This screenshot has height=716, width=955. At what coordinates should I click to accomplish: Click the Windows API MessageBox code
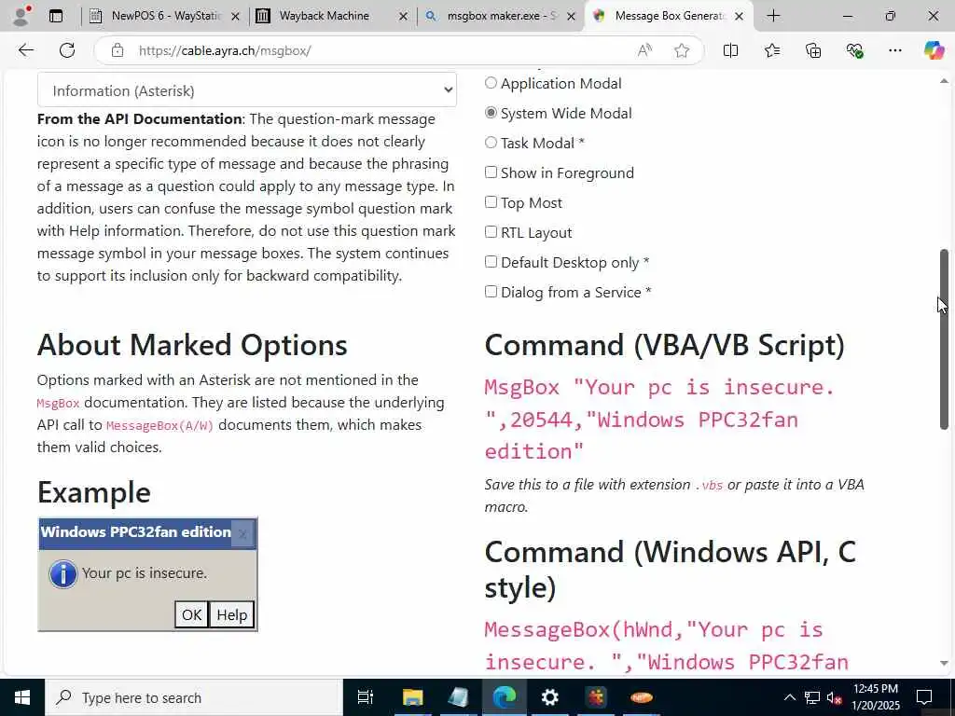[x=666, y=645]
